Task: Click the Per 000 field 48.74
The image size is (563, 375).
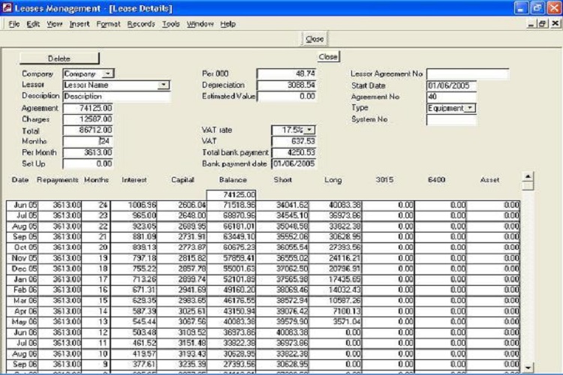Action: tap(287, 73)
